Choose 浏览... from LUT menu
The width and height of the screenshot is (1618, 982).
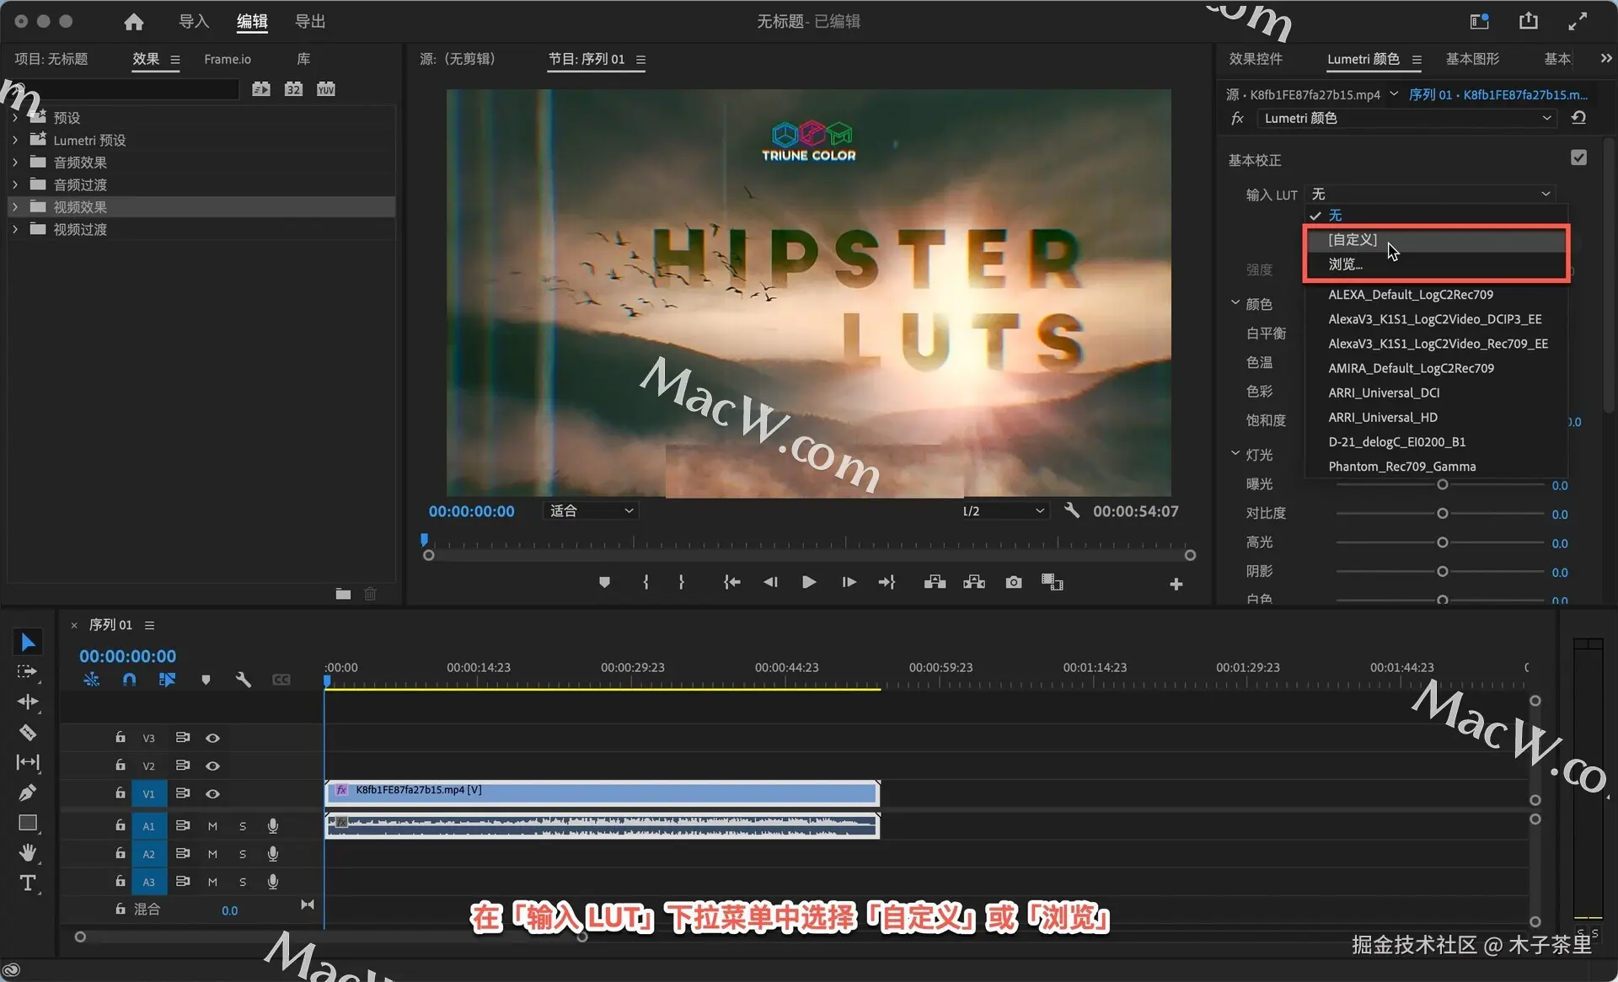(1345, 264)
